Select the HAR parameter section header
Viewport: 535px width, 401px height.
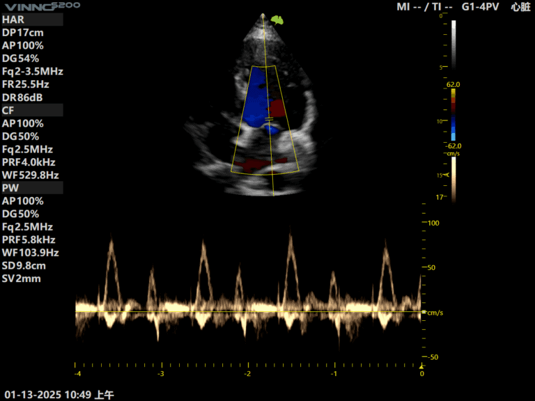coord(32,19)
